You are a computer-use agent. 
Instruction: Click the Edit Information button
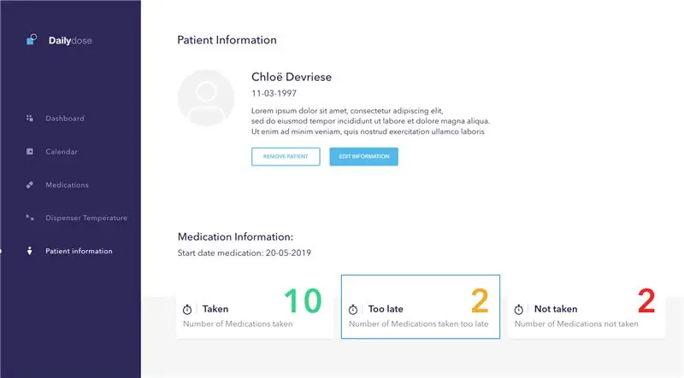pos(364,156)
